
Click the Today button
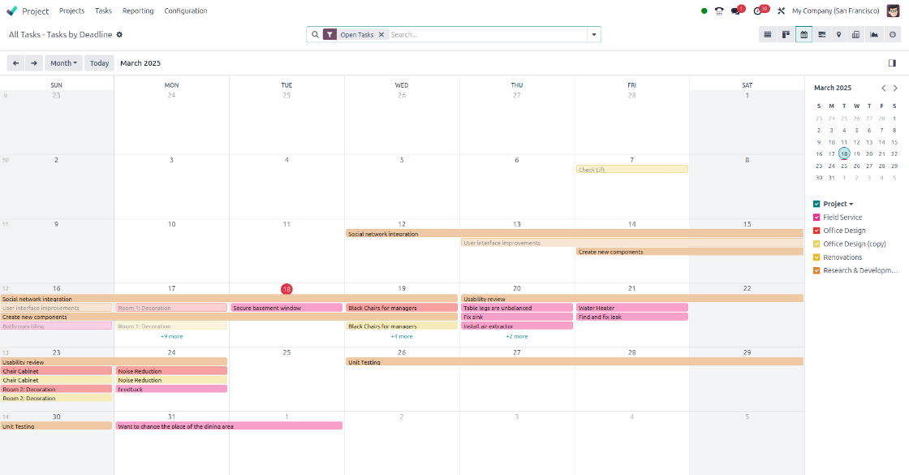99,63
